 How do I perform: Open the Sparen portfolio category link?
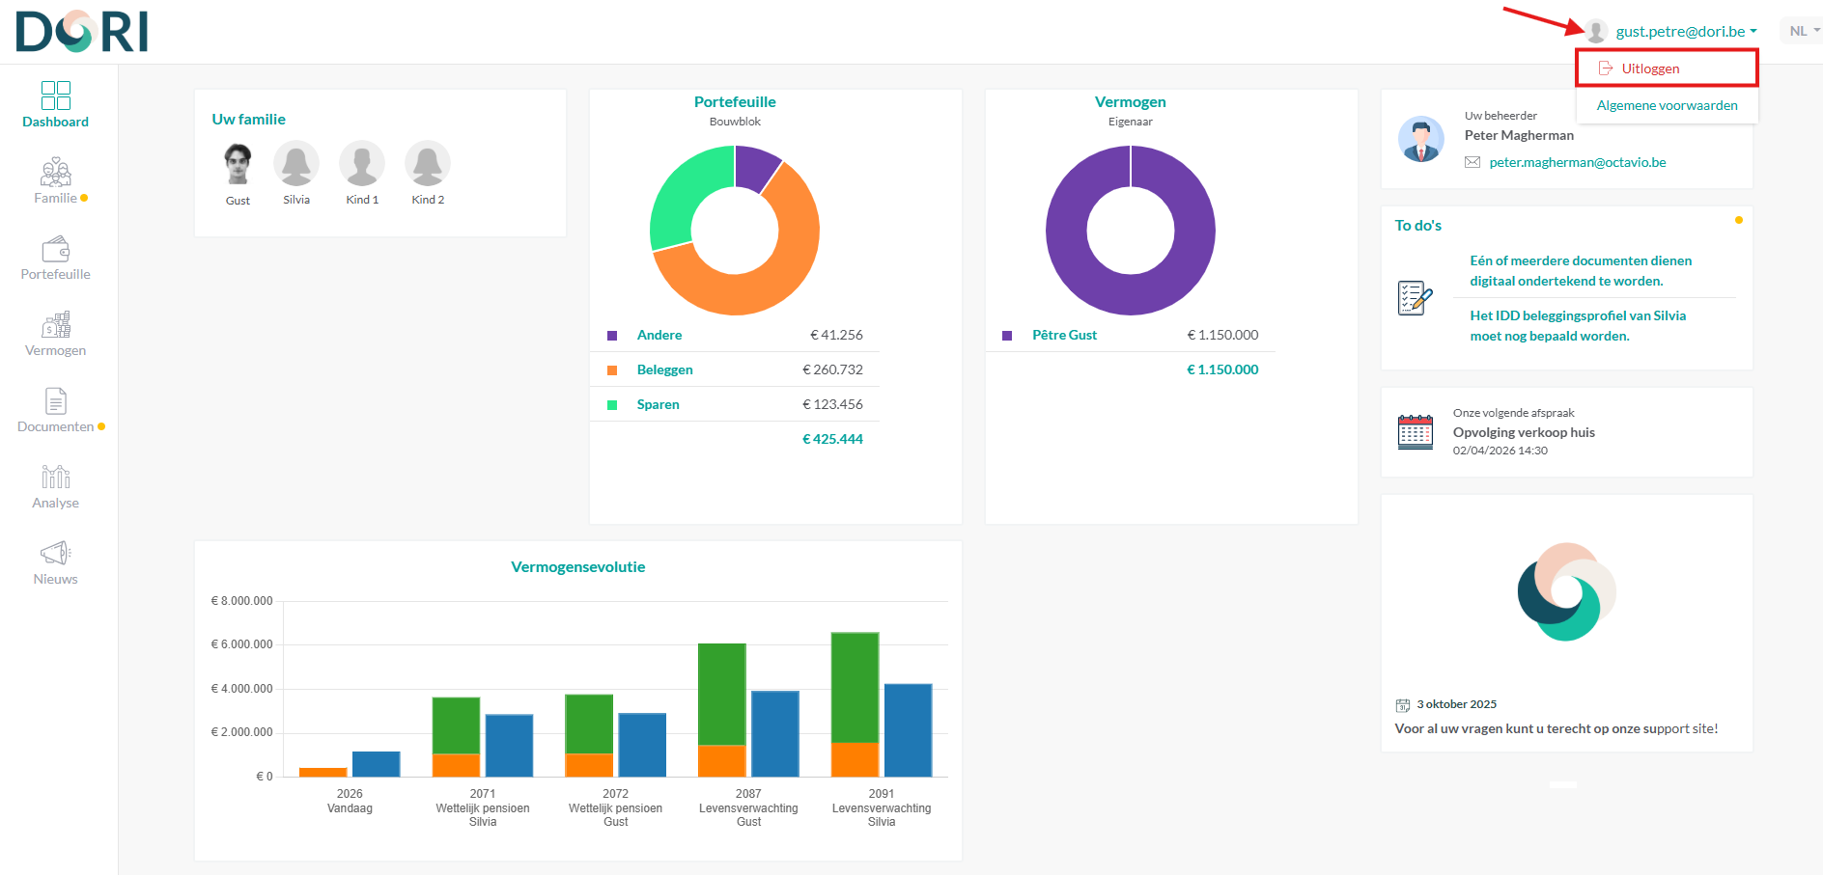tap(658, 404)
